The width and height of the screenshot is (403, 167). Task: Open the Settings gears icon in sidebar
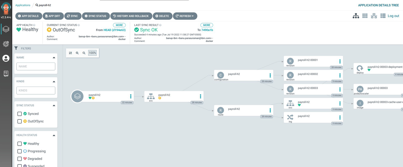coord(6,44)
